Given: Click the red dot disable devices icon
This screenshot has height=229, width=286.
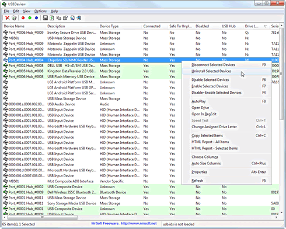Looking at the screenshot, I should tap(23, 18).
